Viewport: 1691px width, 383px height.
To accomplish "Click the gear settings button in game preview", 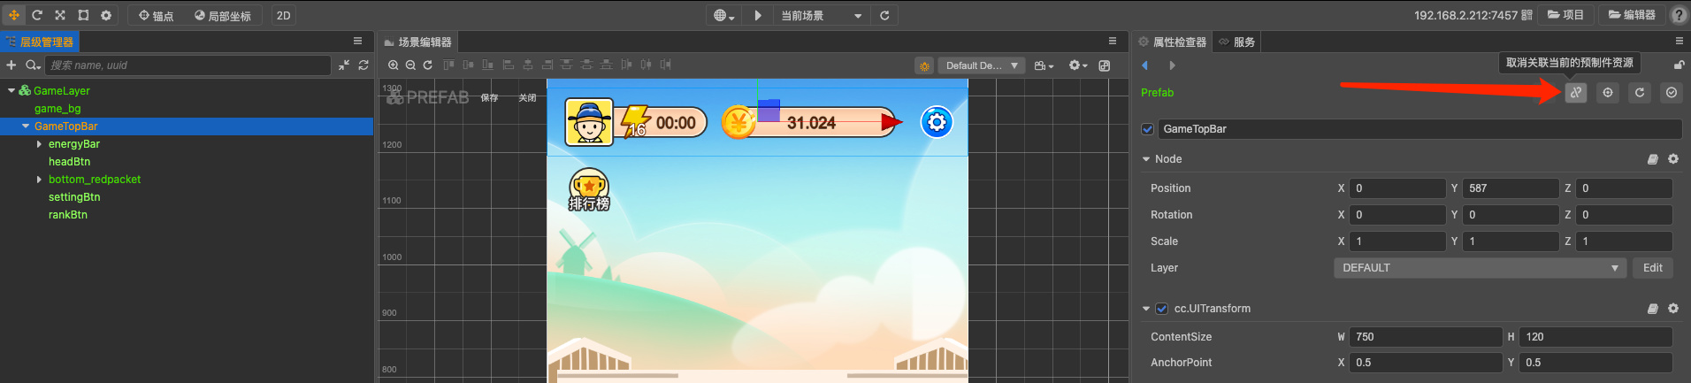I will point(937,122).
